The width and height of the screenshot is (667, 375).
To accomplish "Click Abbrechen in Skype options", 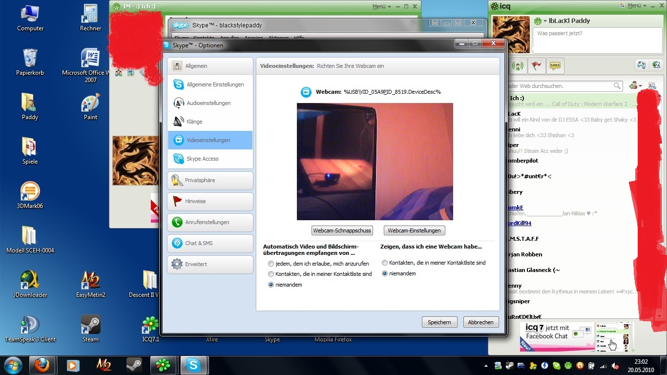I will (480, 322).
